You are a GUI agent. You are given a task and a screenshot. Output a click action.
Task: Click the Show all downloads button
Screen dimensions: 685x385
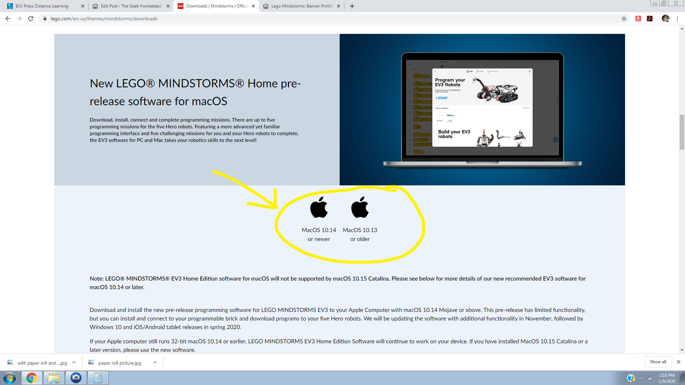pyautogui.click(x=658, y=362)
